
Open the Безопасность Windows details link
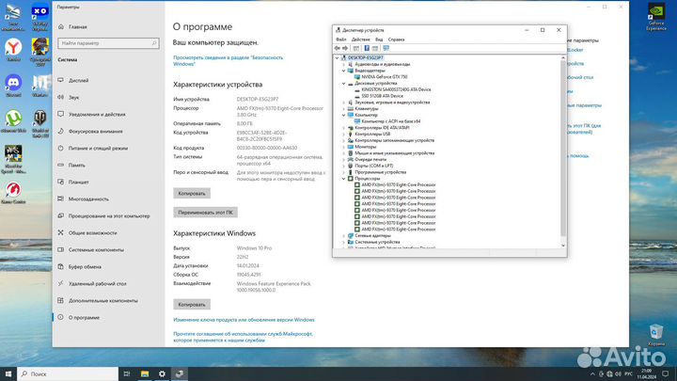pos(228,60)
